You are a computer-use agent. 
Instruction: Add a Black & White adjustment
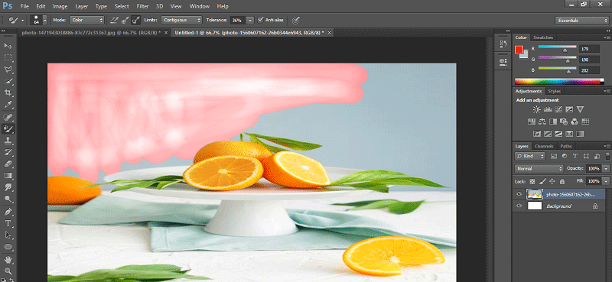point(552,122)
